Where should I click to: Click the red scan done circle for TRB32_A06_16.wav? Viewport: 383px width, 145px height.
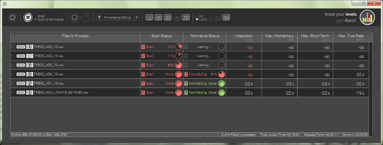(x=179, y=74)
